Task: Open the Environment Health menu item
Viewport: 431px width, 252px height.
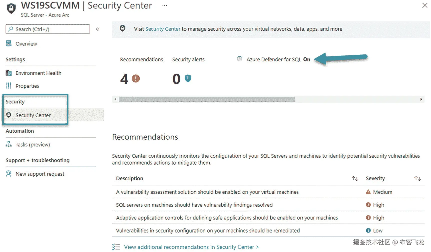Action: (38, 73)
